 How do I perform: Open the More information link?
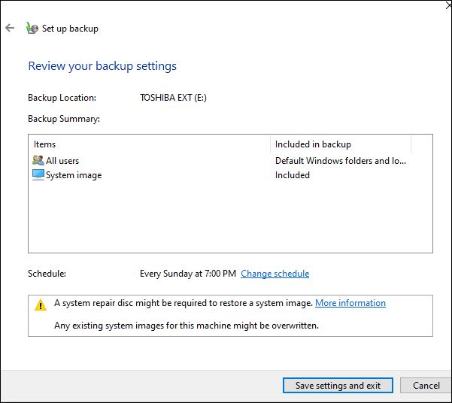[350, 303]
